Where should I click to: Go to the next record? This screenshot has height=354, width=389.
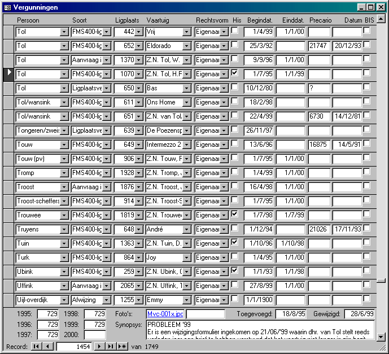99,347
